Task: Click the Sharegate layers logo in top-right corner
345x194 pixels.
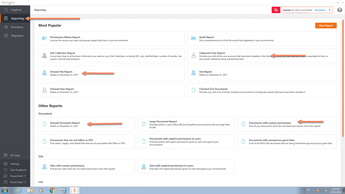Action: [340, 10]
